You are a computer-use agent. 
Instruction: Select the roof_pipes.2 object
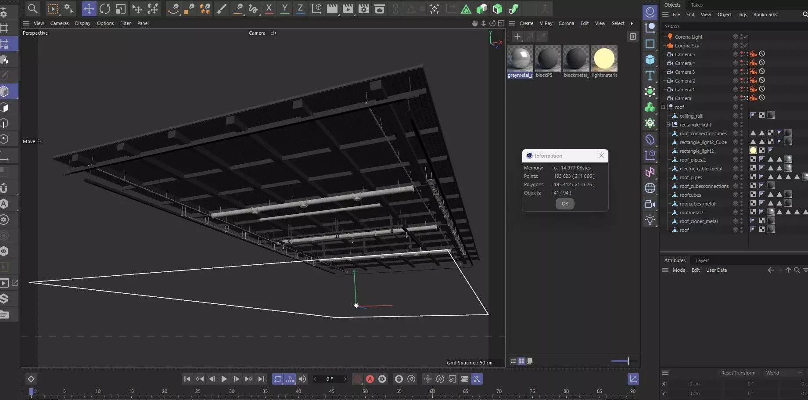693,160
